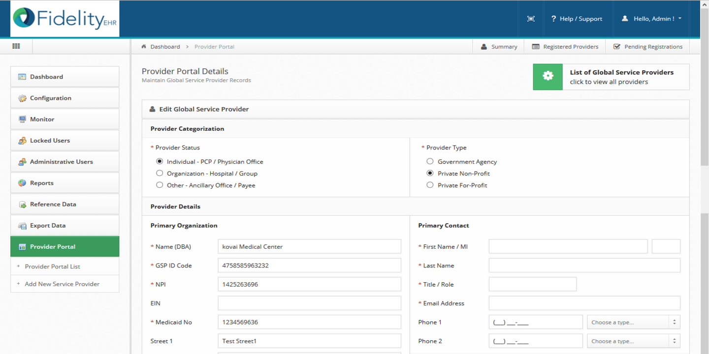Click the Administrative Users sidebar icon
The width and height of the screenshot is (709, 354).
22,162
